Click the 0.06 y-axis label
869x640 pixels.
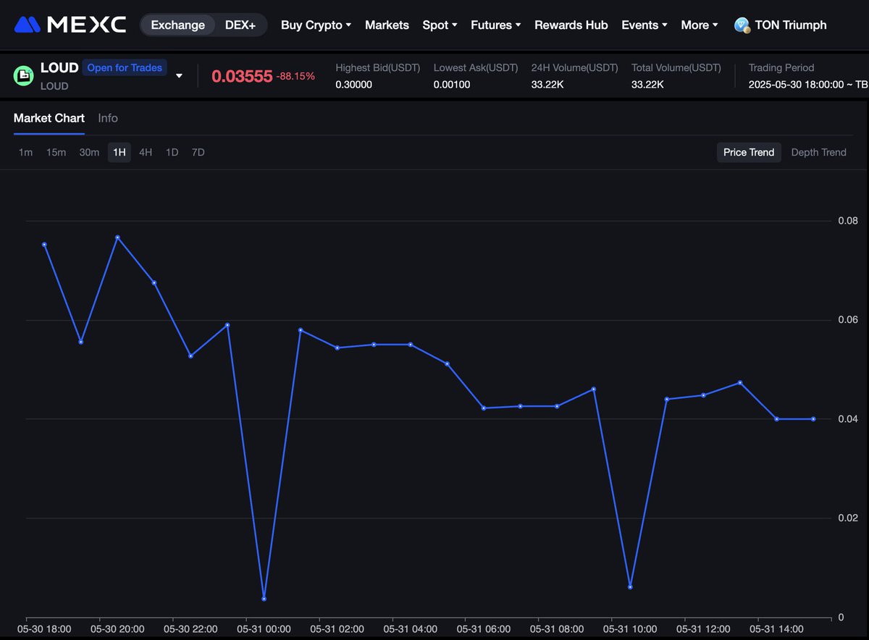pos(847,320)
